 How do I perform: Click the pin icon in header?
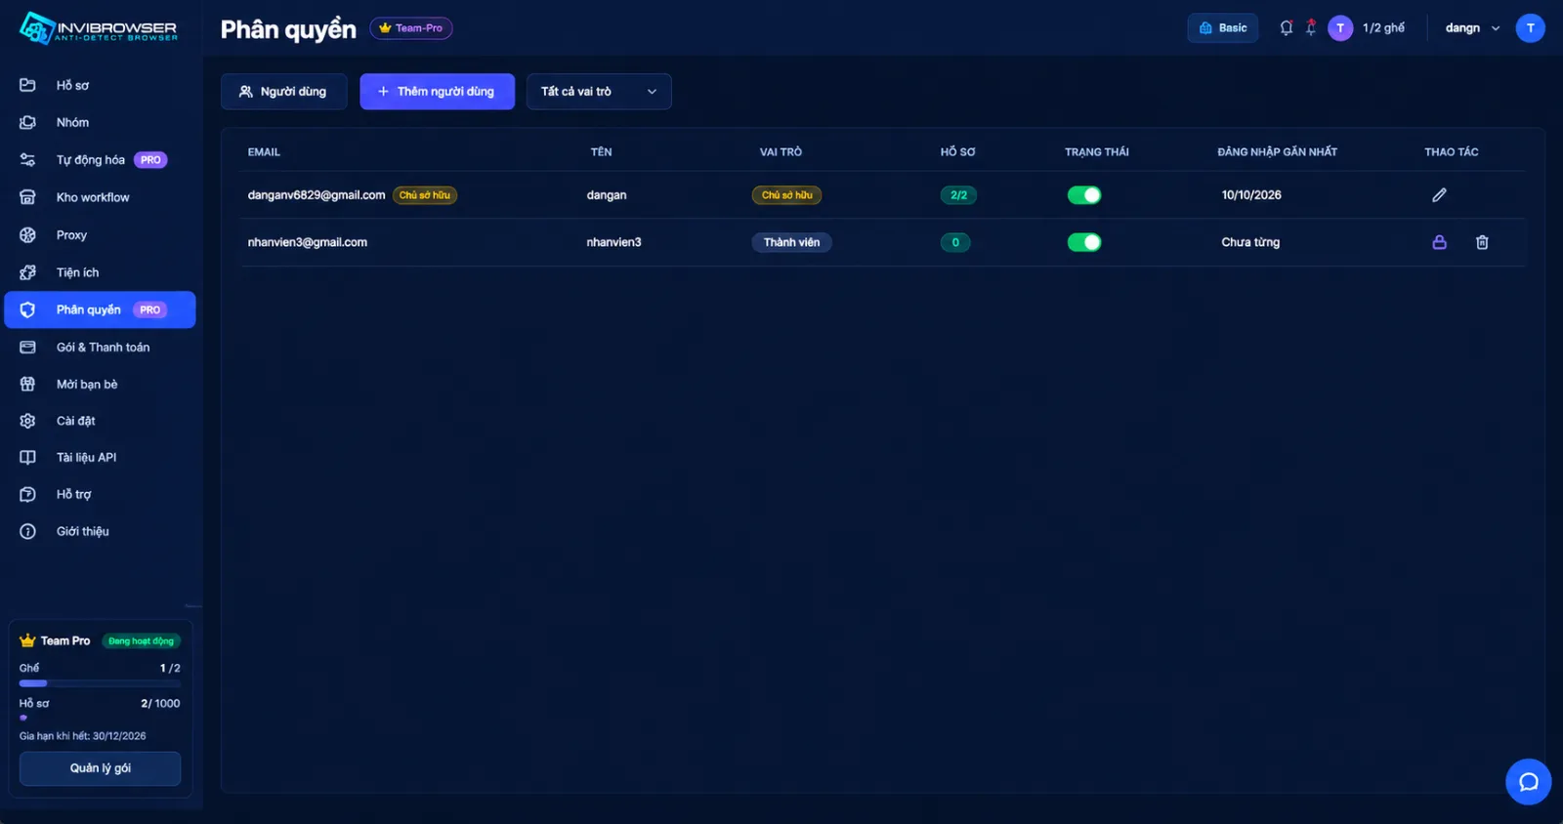pyautogui.click(x=1311, y=28)
